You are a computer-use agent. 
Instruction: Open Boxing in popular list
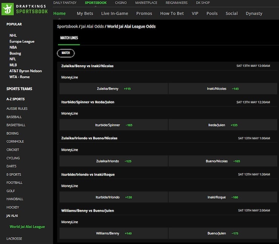(15, 53)
